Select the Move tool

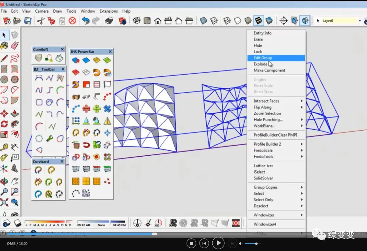click(x=4, y=114)
